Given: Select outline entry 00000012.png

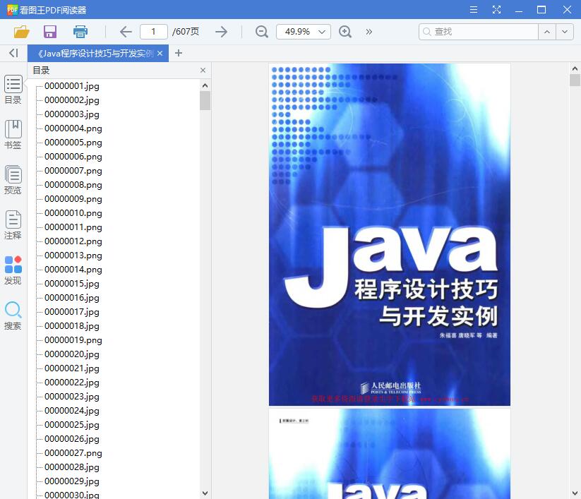Looking at the screenshot, I should (73, 241).
